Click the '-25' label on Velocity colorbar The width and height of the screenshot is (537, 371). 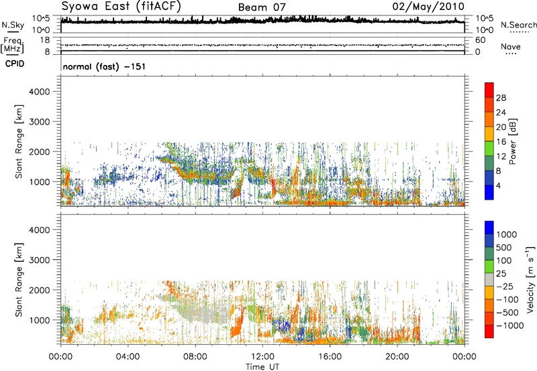click(x=505, y=287)
